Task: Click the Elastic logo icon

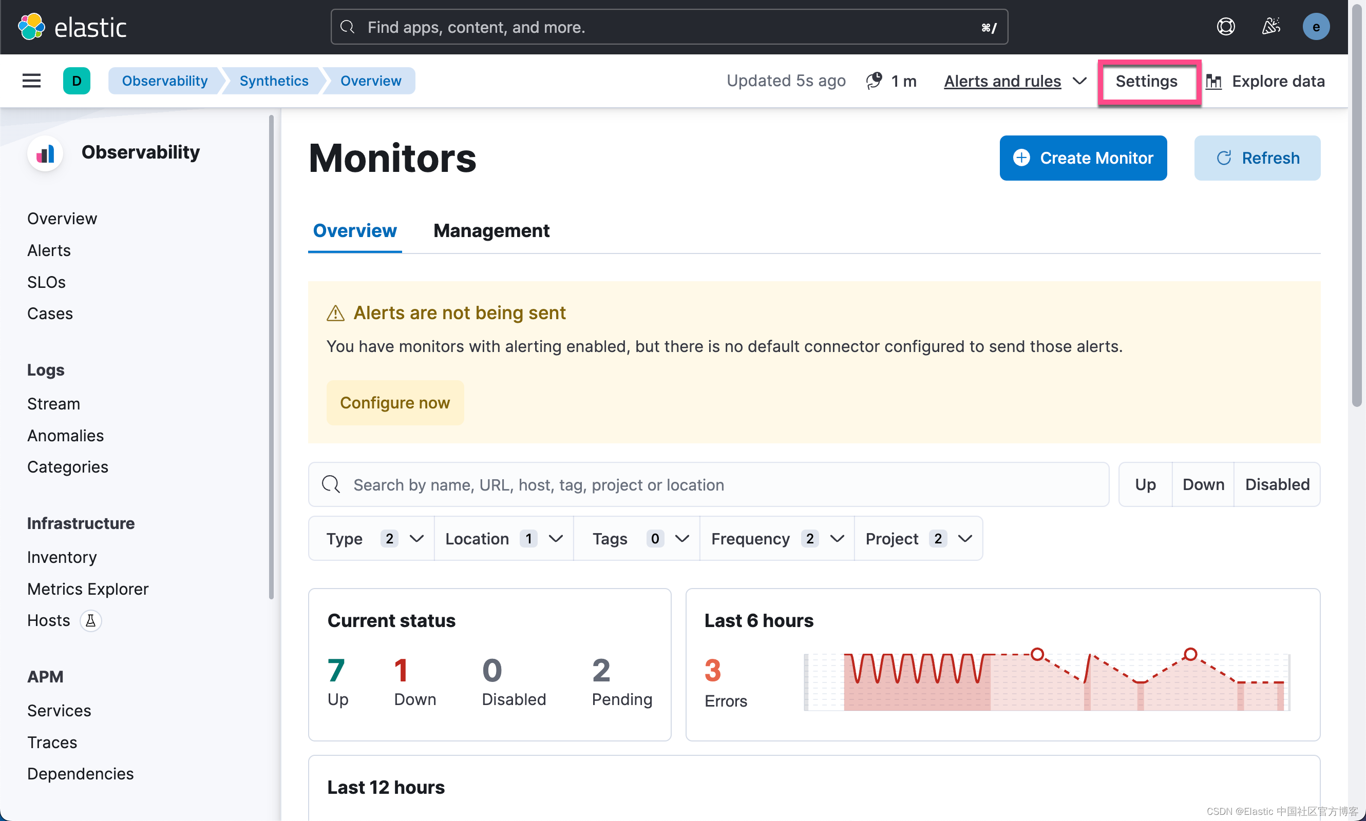Action: pos(31,27)
